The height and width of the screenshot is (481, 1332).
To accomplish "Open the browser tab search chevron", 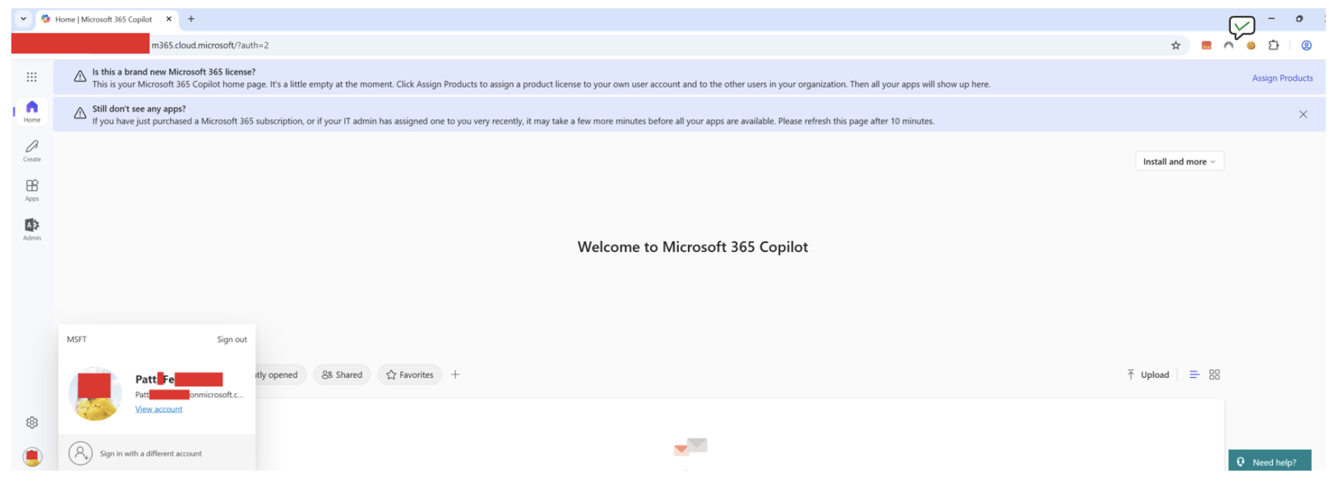I will [x=23, y=19].
